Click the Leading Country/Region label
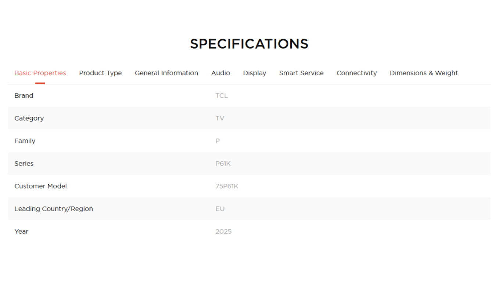The image size is (502, 282). (x=54, y=209)
